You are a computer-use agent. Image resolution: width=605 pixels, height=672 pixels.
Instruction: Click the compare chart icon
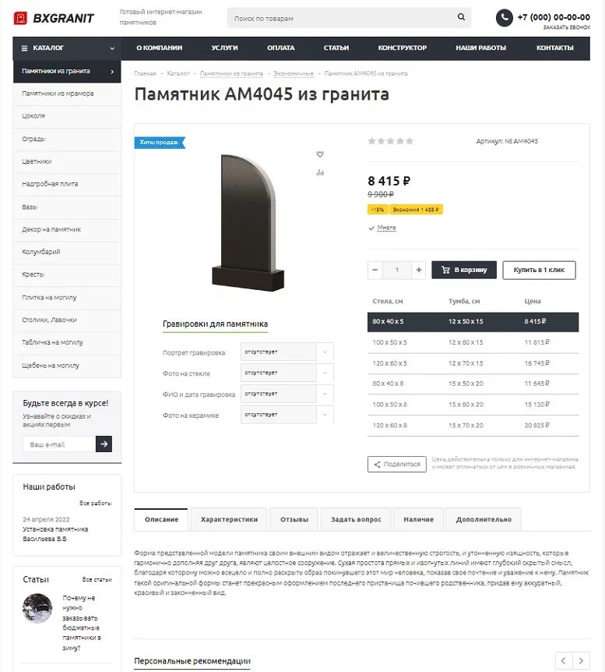320,172
